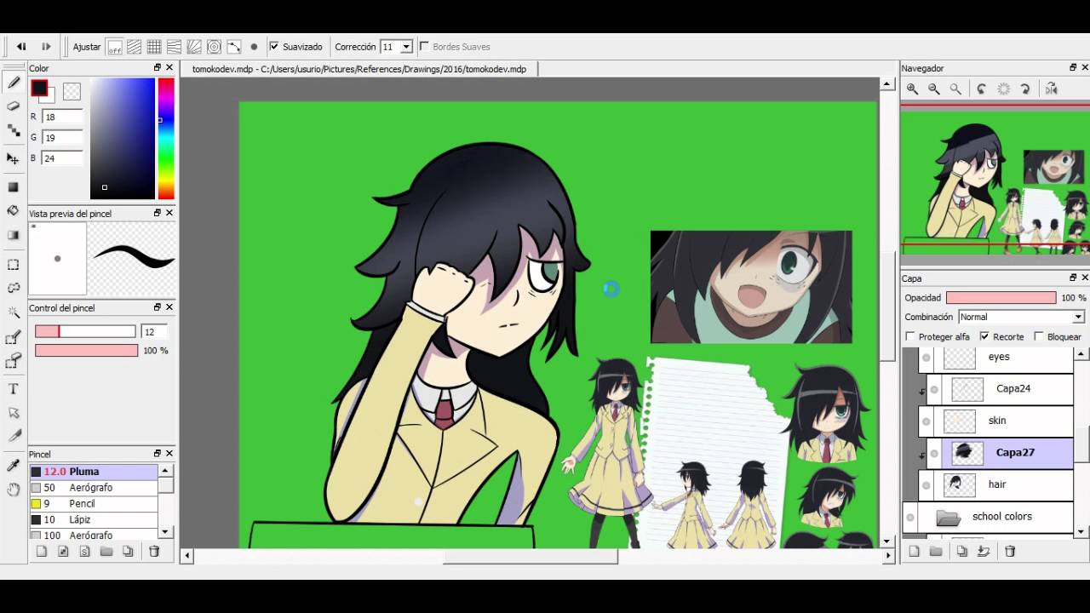Rotate view right in the Navigator
The width and height of the screenshot is (1090, 613).
click(1025, 89)
